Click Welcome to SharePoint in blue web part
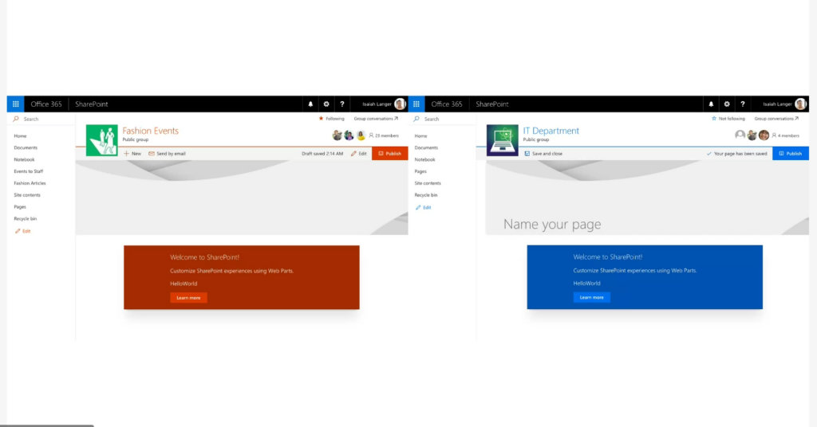 click(608, 257)
